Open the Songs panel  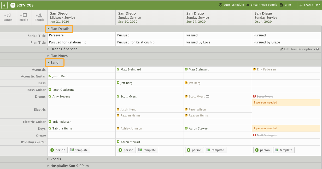[x=8, y=17]
